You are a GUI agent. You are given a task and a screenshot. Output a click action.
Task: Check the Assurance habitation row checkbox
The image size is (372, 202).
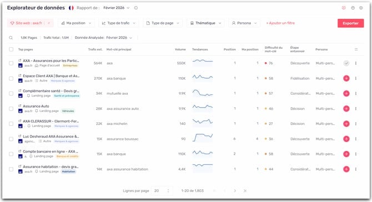[x=11, y=169]
